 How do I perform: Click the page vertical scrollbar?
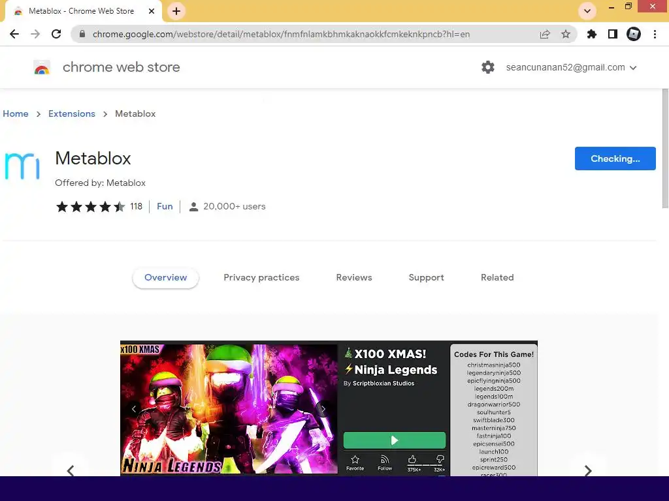tap(664, 149)
